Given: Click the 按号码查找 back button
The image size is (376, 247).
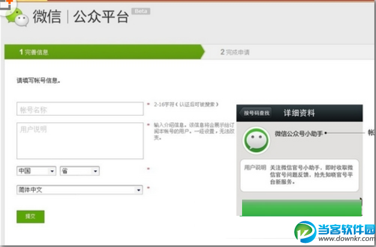Looking at the screenshot, I should tap(256, 113).
